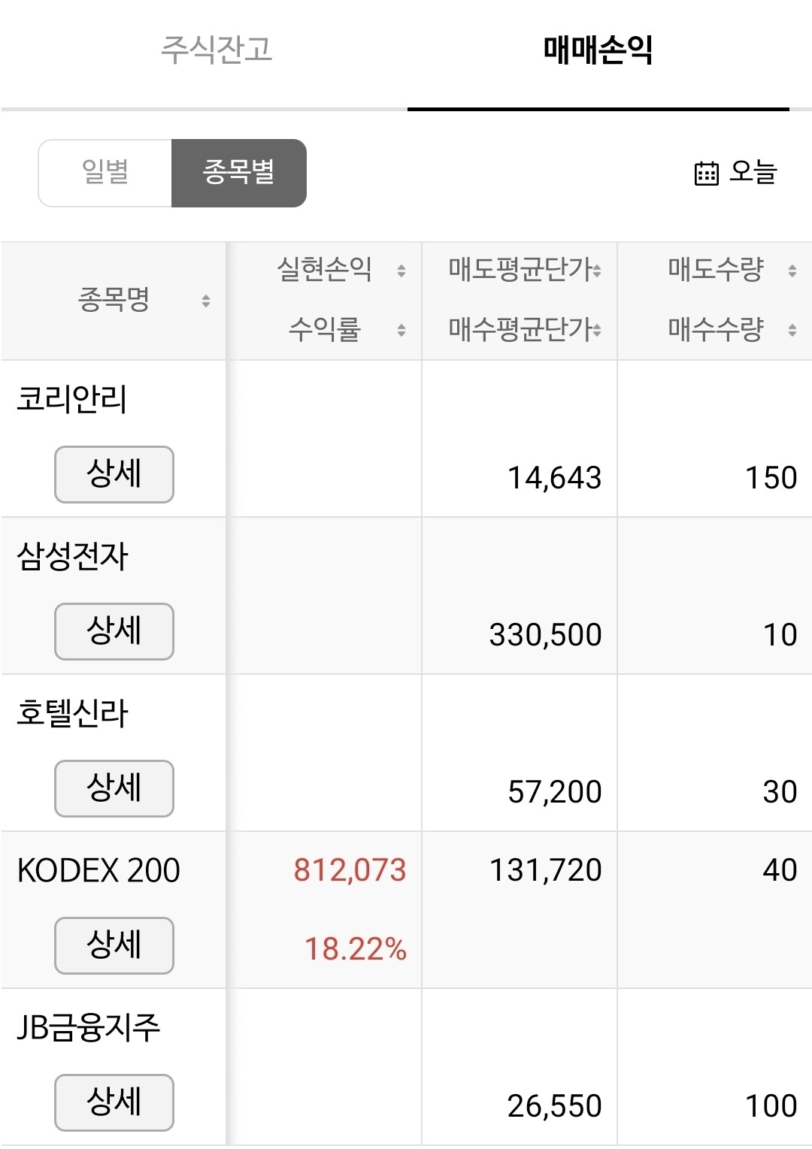The image size is (812, 1149).
Task: Sort by 실현손익 arrow icon
Action: pyautogui.click(x=401, y=271)
